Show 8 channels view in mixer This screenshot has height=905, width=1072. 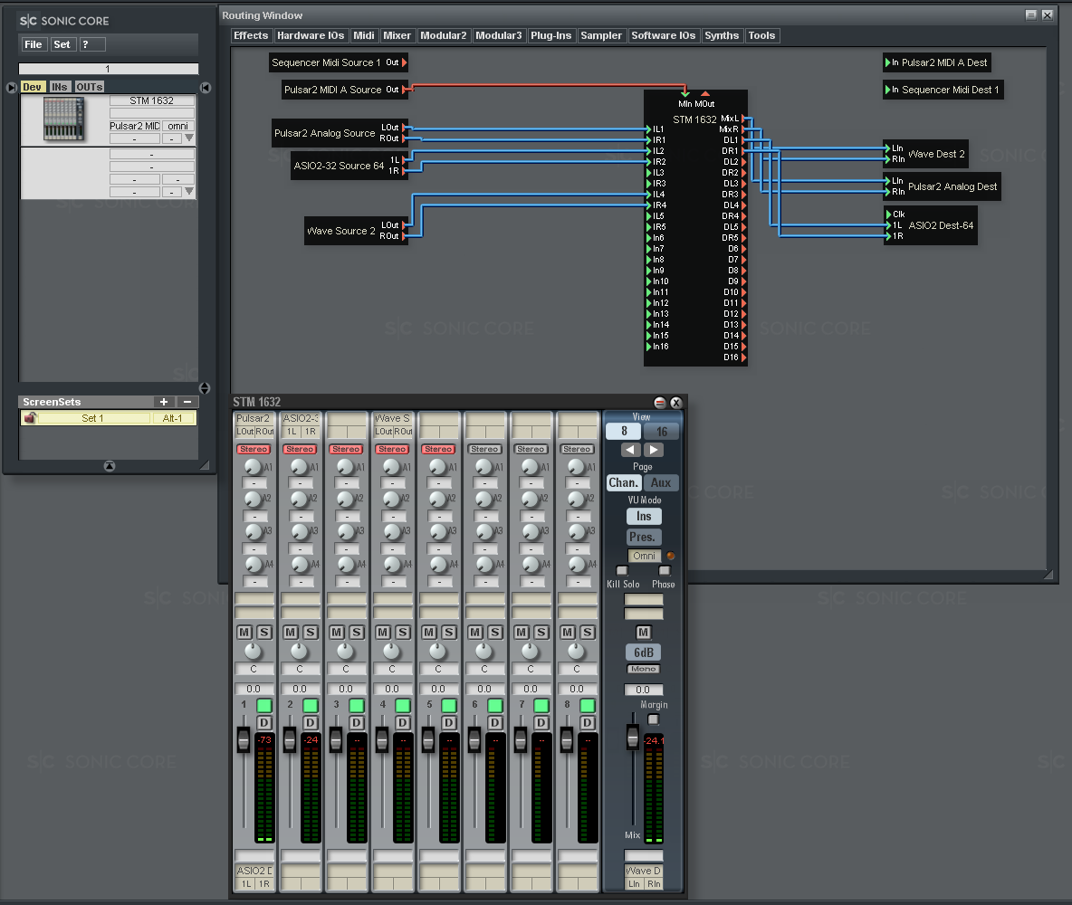(x=624, y=432)
